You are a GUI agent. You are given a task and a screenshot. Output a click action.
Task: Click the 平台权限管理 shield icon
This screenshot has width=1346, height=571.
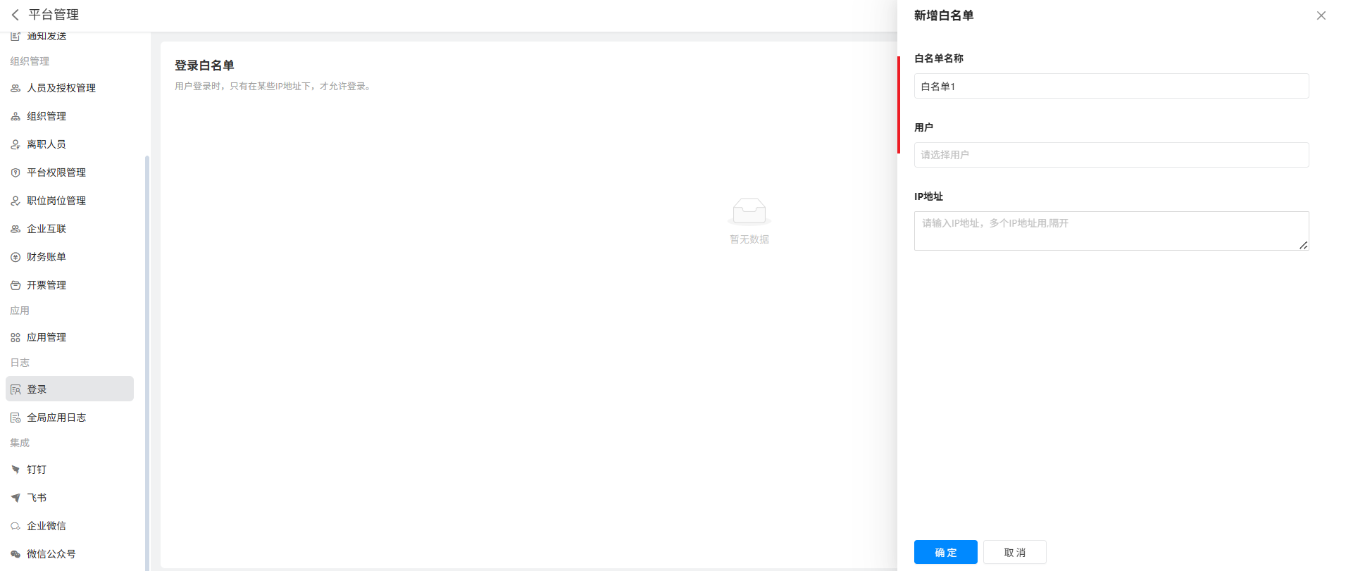[15, 172]
